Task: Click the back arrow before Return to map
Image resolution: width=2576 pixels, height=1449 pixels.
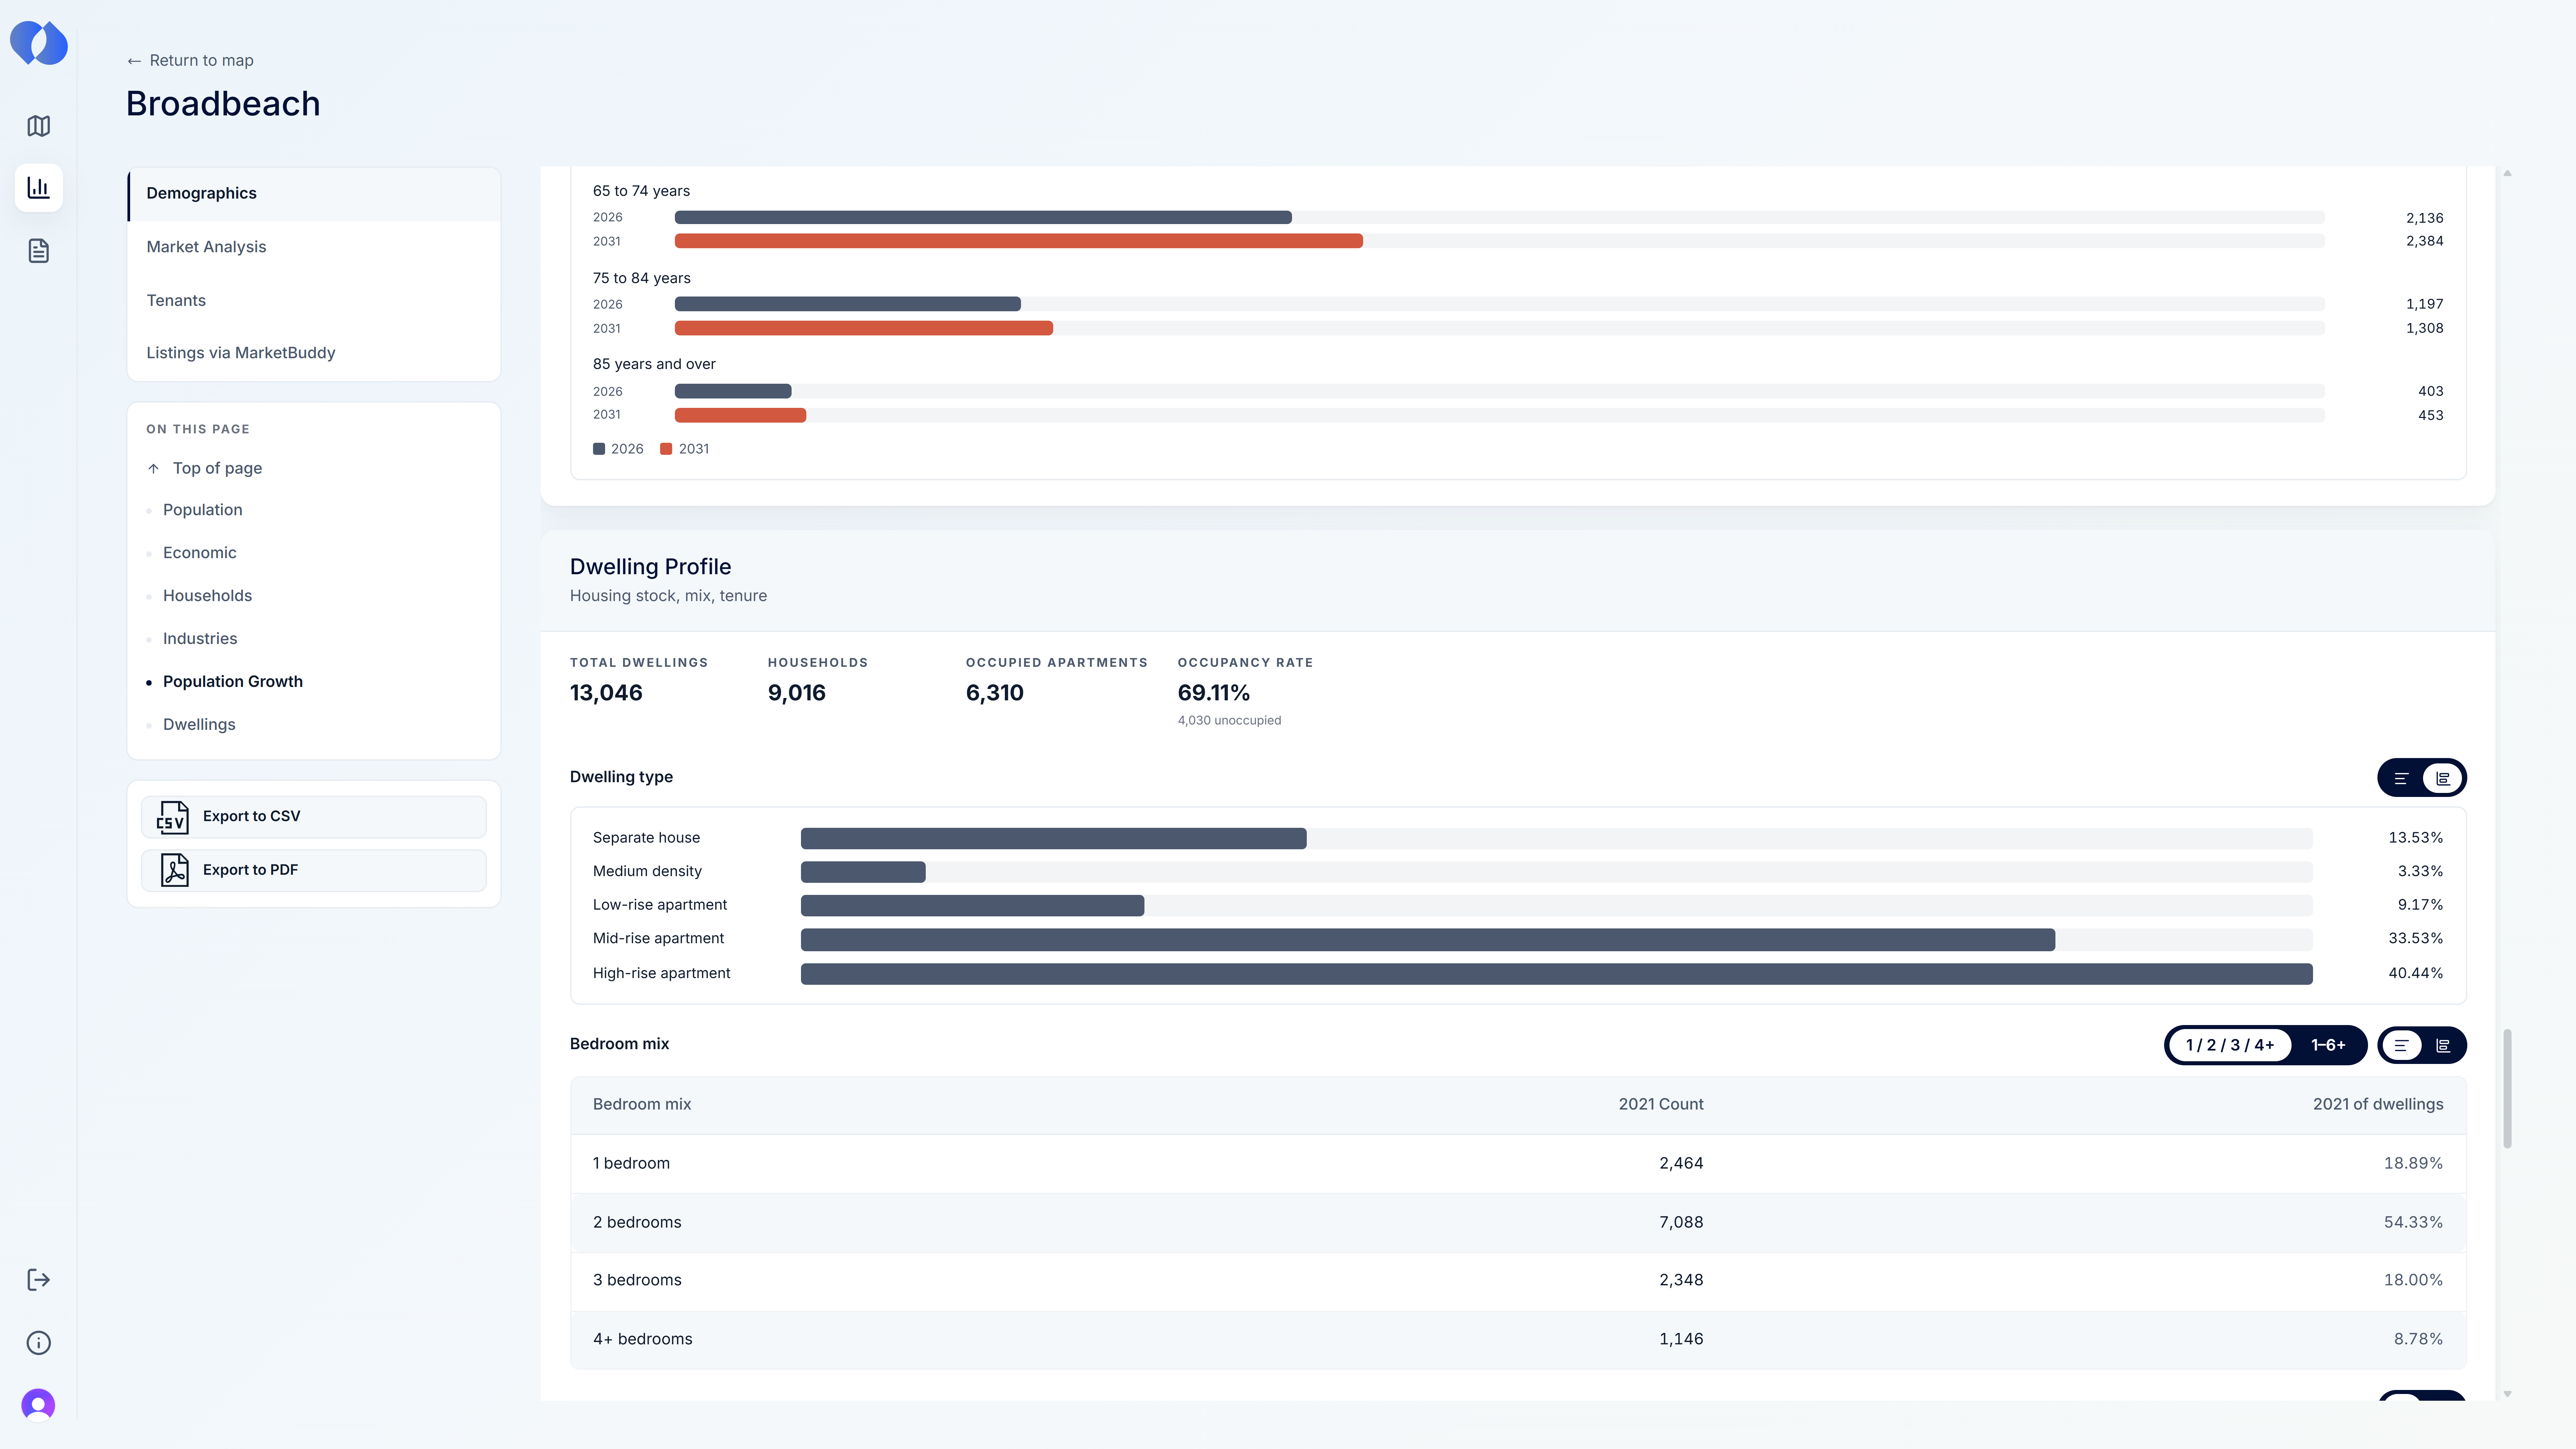Action: [x=134, y=61]
